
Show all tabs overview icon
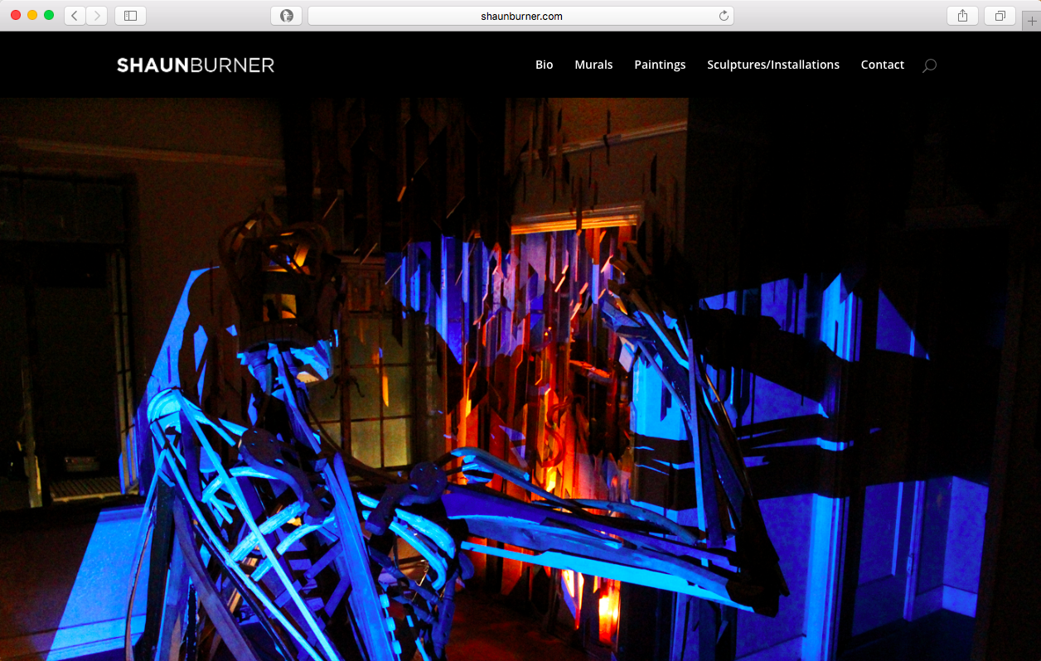(x=1000, y=16)
